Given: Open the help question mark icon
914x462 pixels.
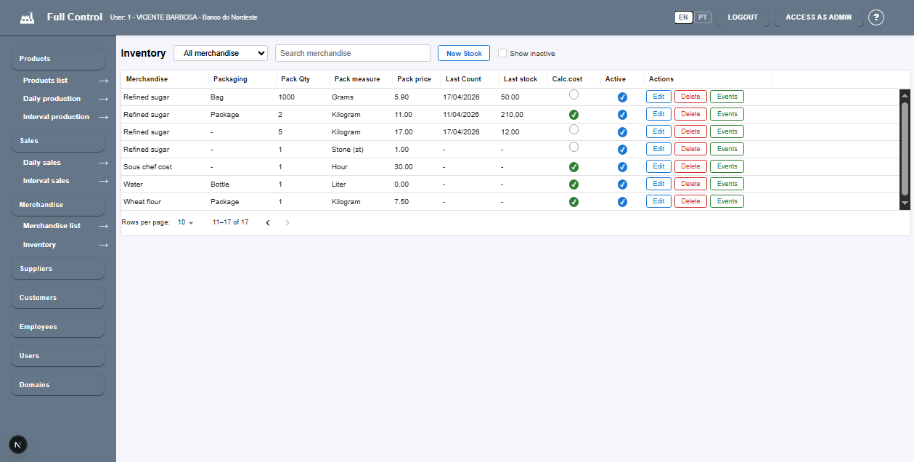Looking at the screenshot, I should pos(876,17).
